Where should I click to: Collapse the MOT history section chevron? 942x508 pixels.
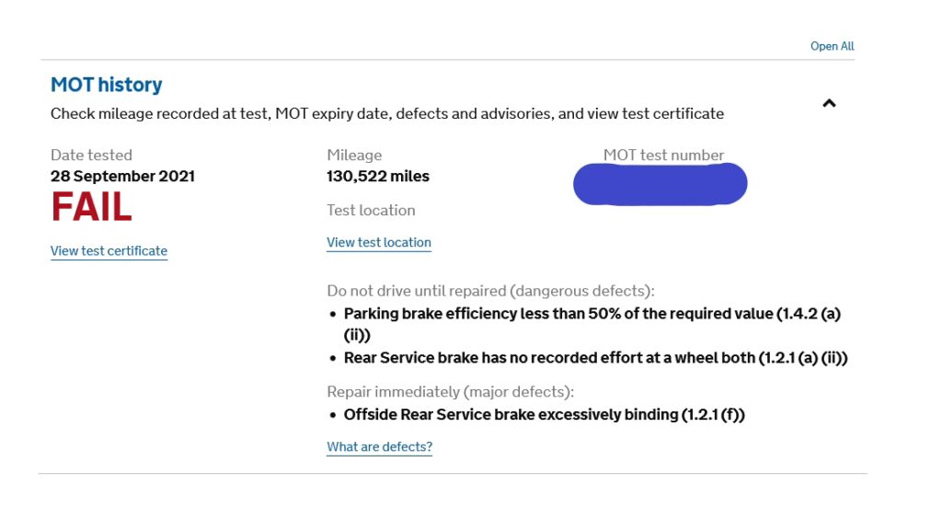coord(829,104)
